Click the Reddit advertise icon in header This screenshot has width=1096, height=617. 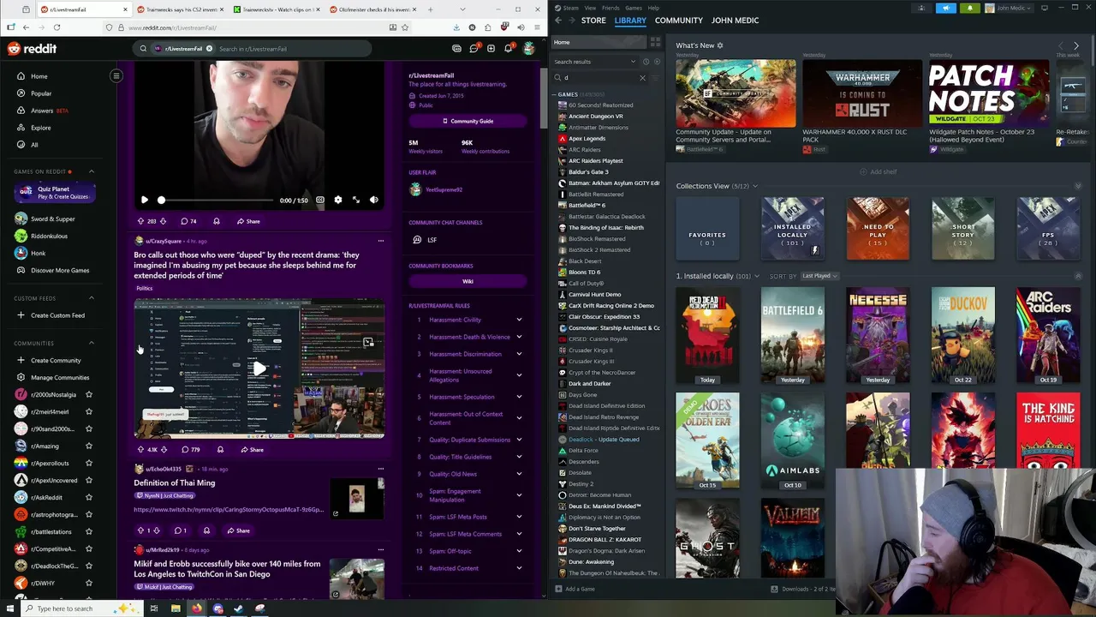(456, 49)
